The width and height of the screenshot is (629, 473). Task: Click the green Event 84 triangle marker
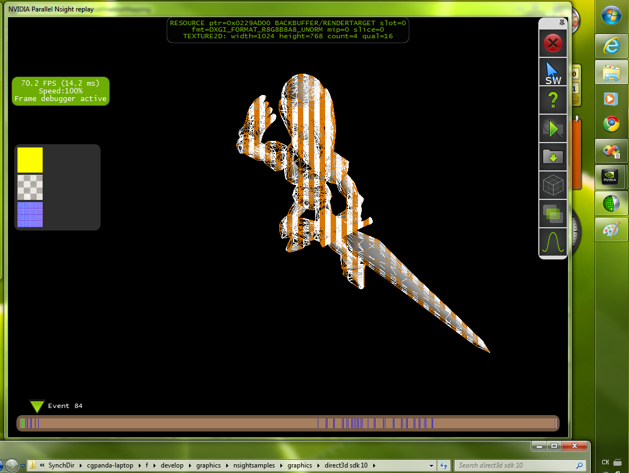(x=37, y=406)
